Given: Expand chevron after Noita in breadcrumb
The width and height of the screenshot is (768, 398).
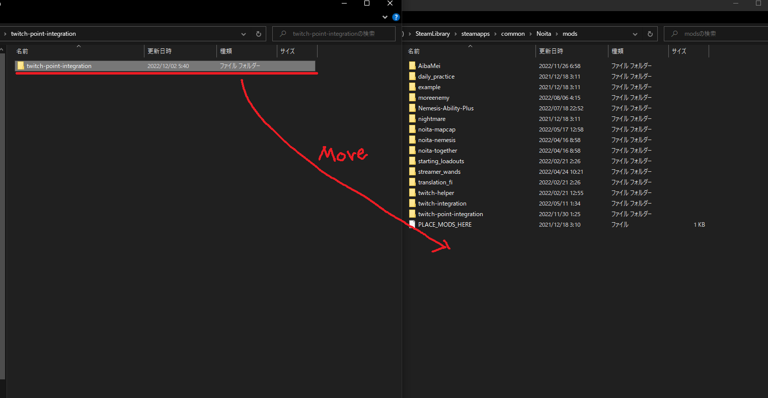Looking at the screenshot, I should [x=557, y=34].
